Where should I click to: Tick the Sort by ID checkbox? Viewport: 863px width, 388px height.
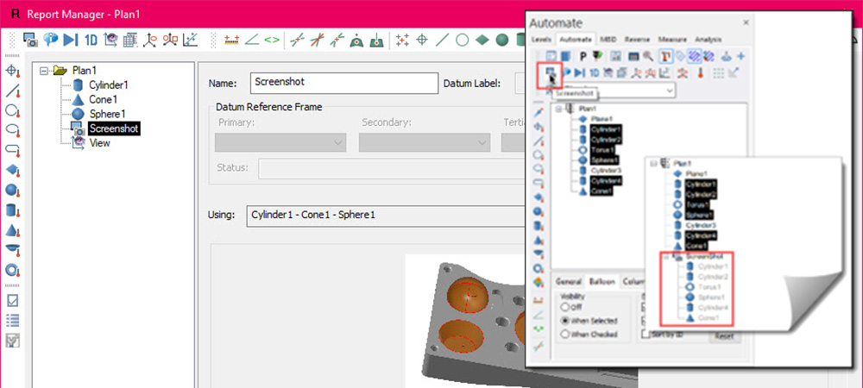(646, 335)
